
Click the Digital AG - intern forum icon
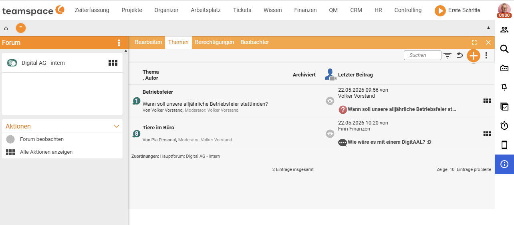[x=12, y=63]
